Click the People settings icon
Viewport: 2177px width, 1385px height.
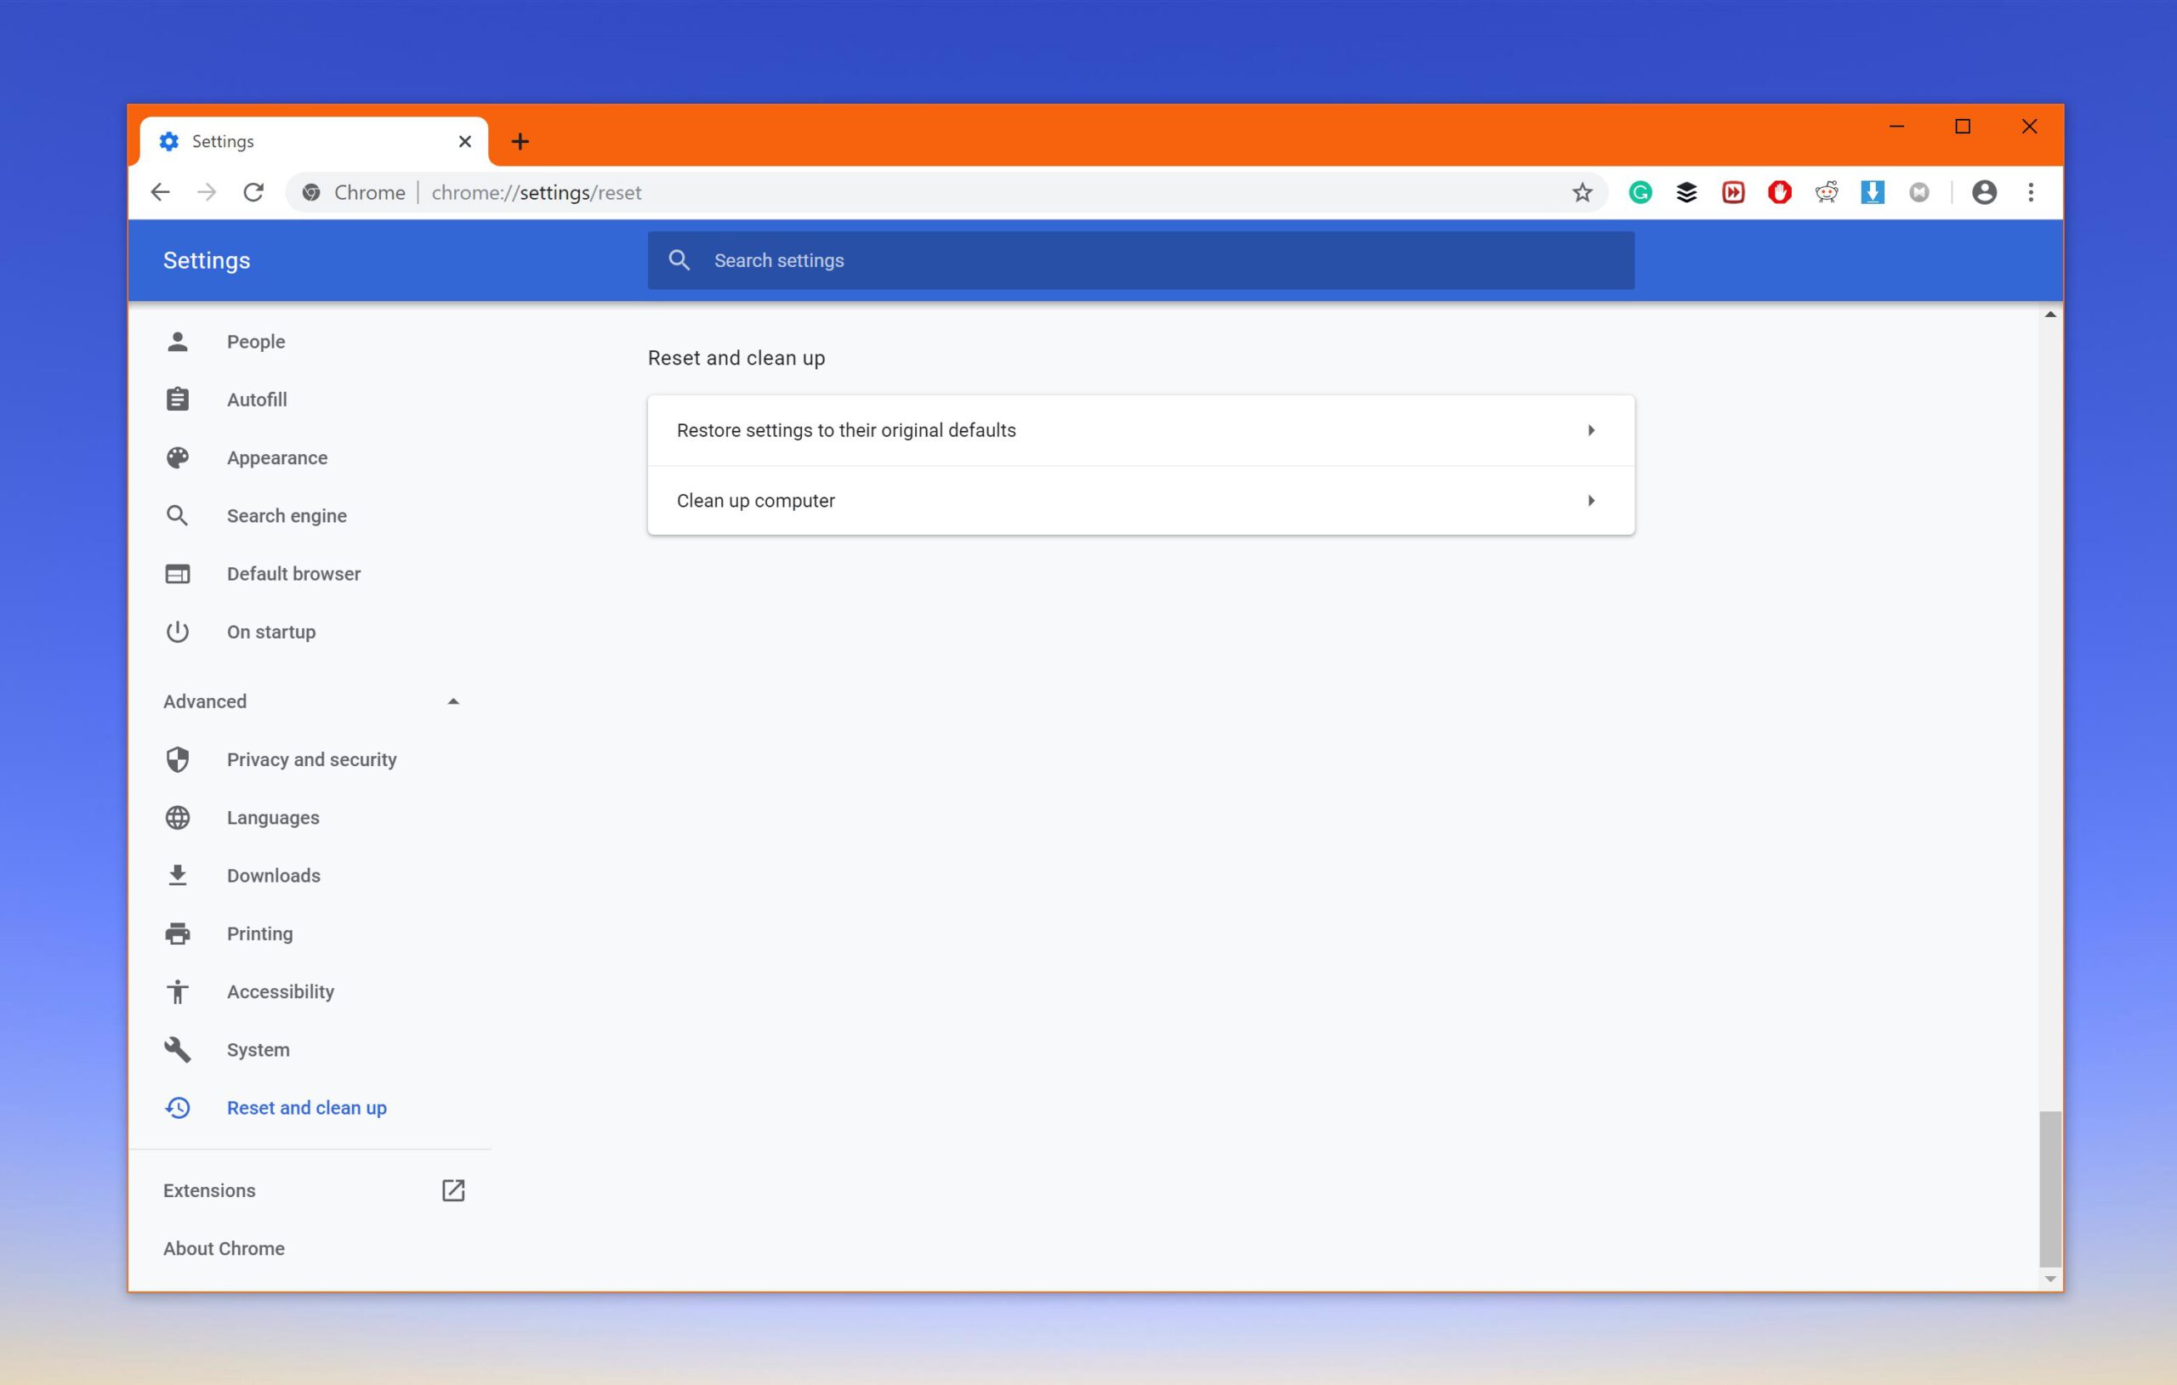(178, 341)
